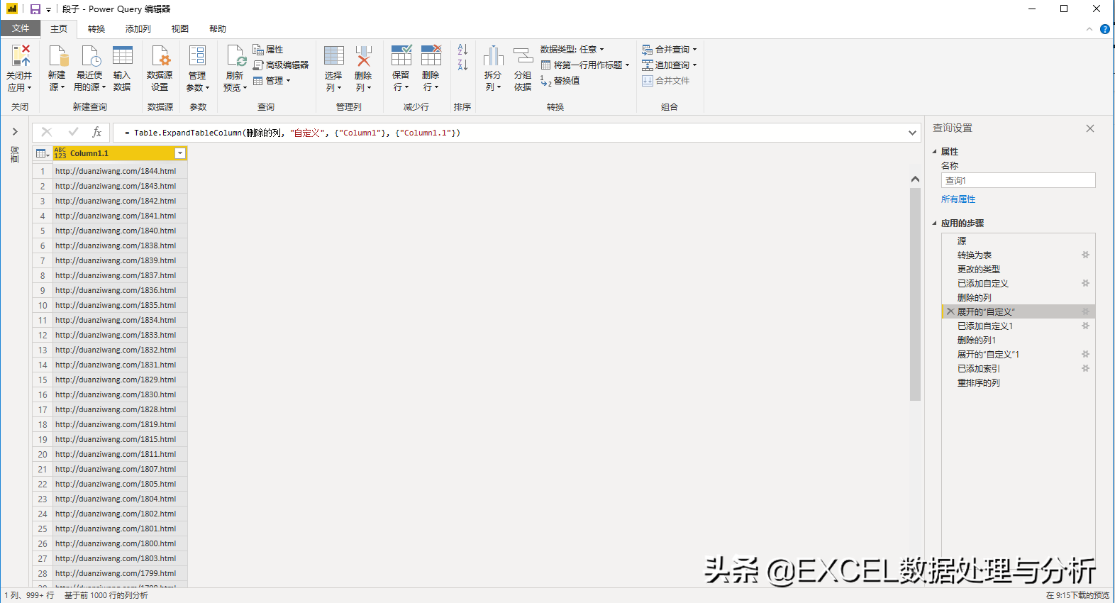Open the Column1.1 filter dropdown
Image resolution: width=1115 pixels, height=603 pixels.
point(180,153)
